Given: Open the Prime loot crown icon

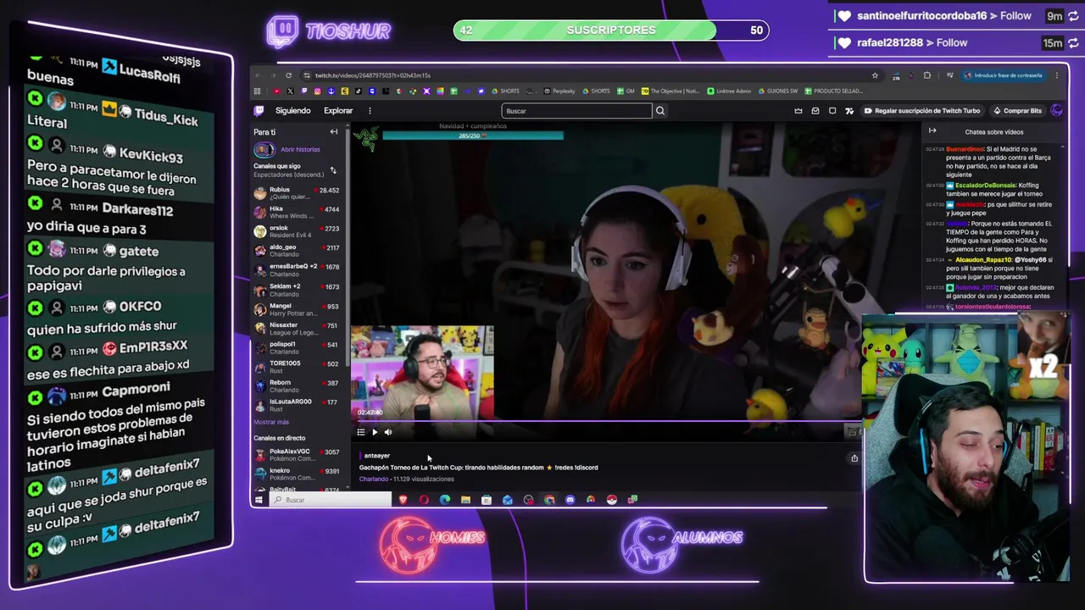Looking at the screenshot, I should pos(798,111).
